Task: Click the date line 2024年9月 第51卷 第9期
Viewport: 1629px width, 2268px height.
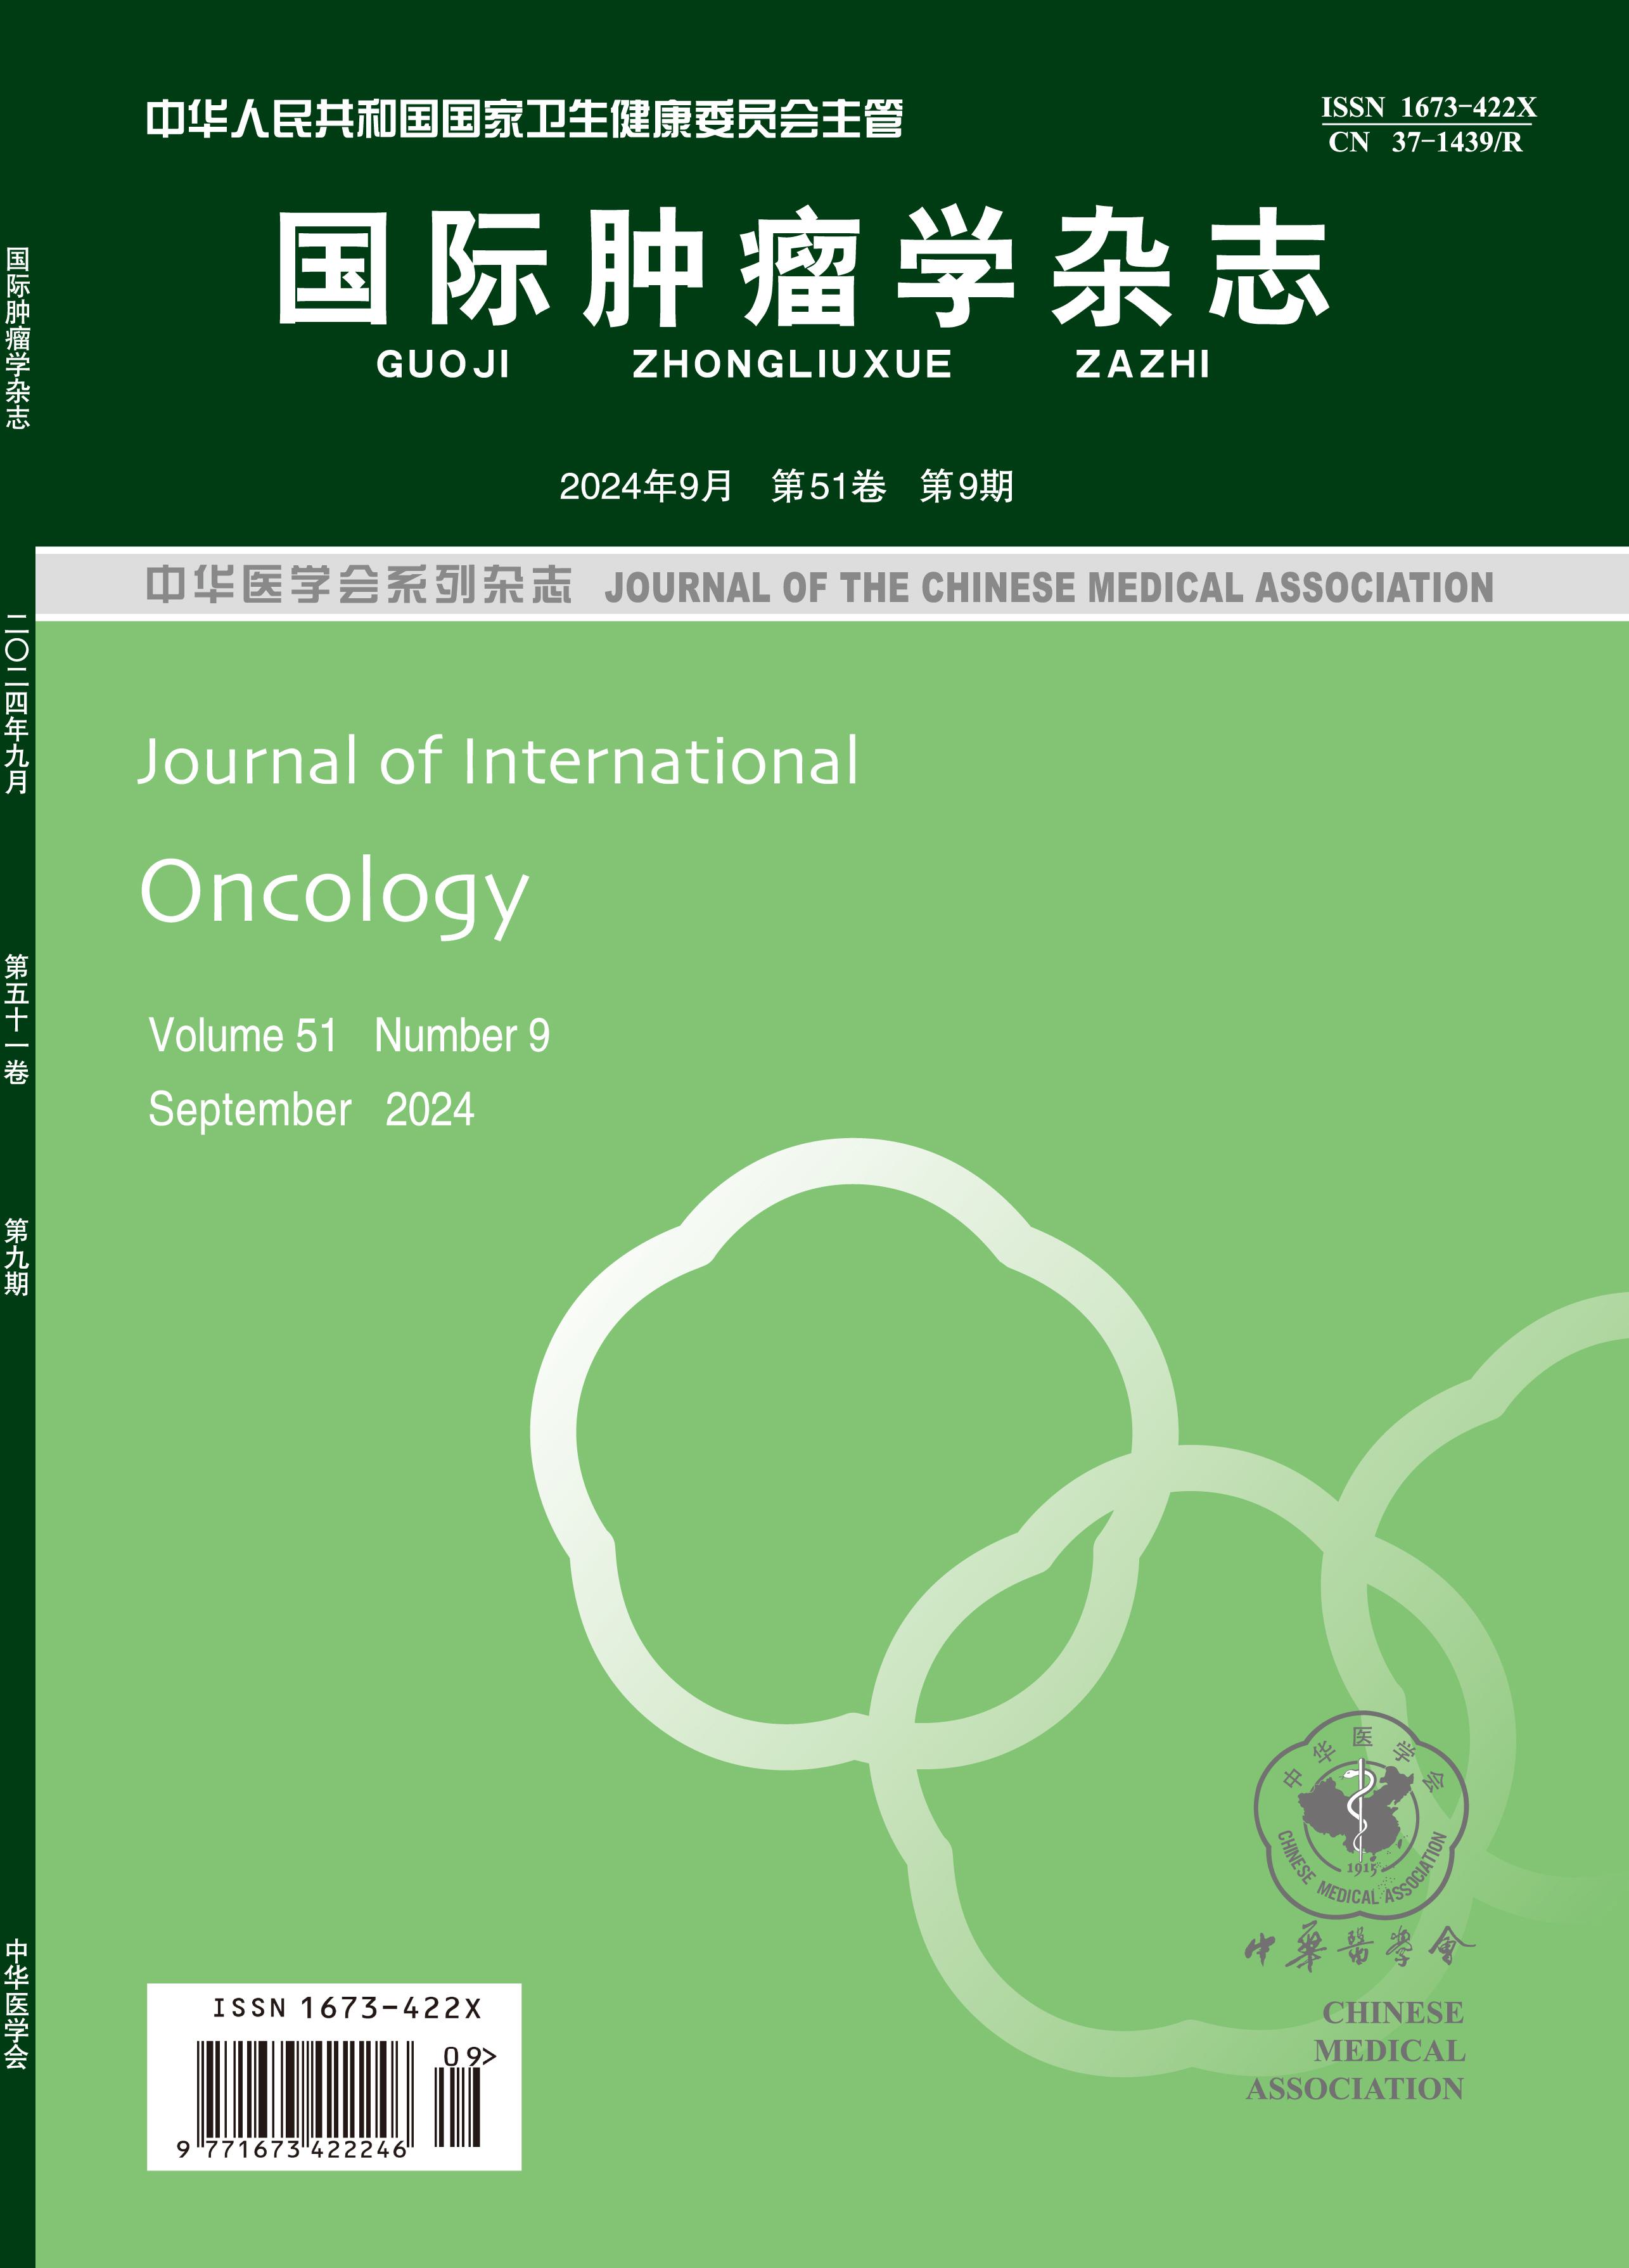Action: pos(786,487)
